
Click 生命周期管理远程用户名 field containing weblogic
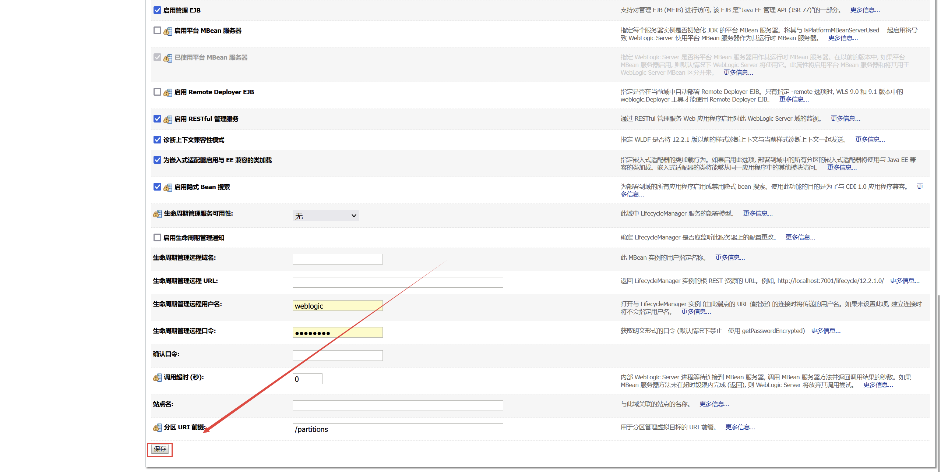[x=338, y=306]
